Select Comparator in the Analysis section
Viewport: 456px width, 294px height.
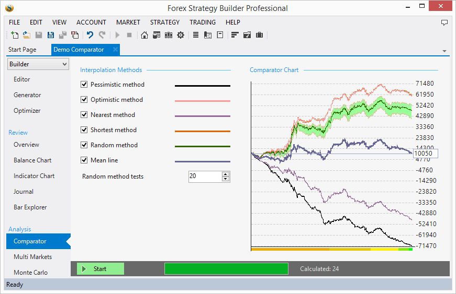coord(38,241)
